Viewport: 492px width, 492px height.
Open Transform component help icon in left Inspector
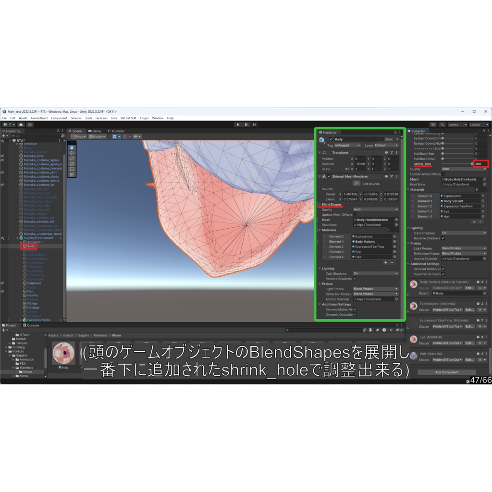[386, 152]
